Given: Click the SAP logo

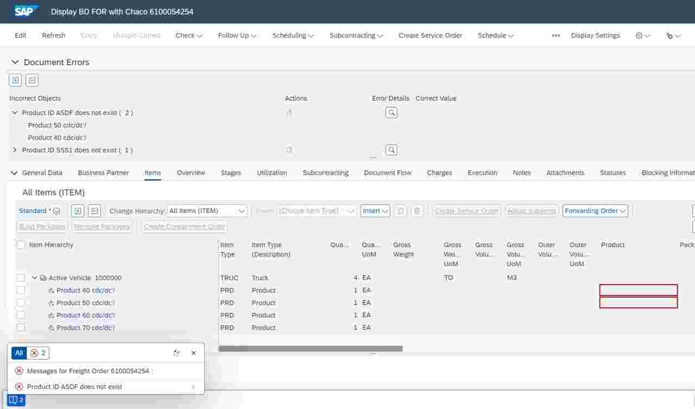Looking at the screenshot, I should click(x=27, y=11).
